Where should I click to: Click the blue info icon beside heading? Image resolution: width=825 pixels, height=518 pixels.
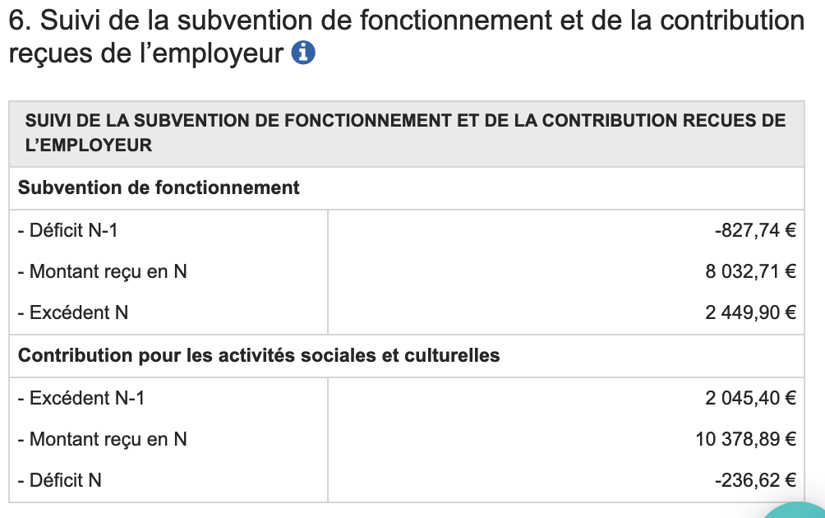click(x=304, y=54)
